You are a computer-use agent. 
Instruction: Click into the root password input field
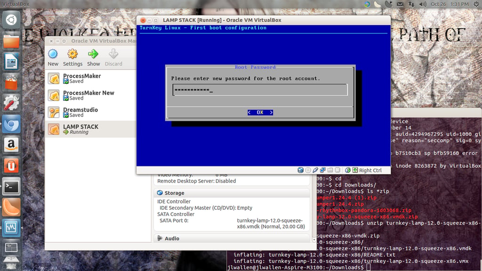260,90
